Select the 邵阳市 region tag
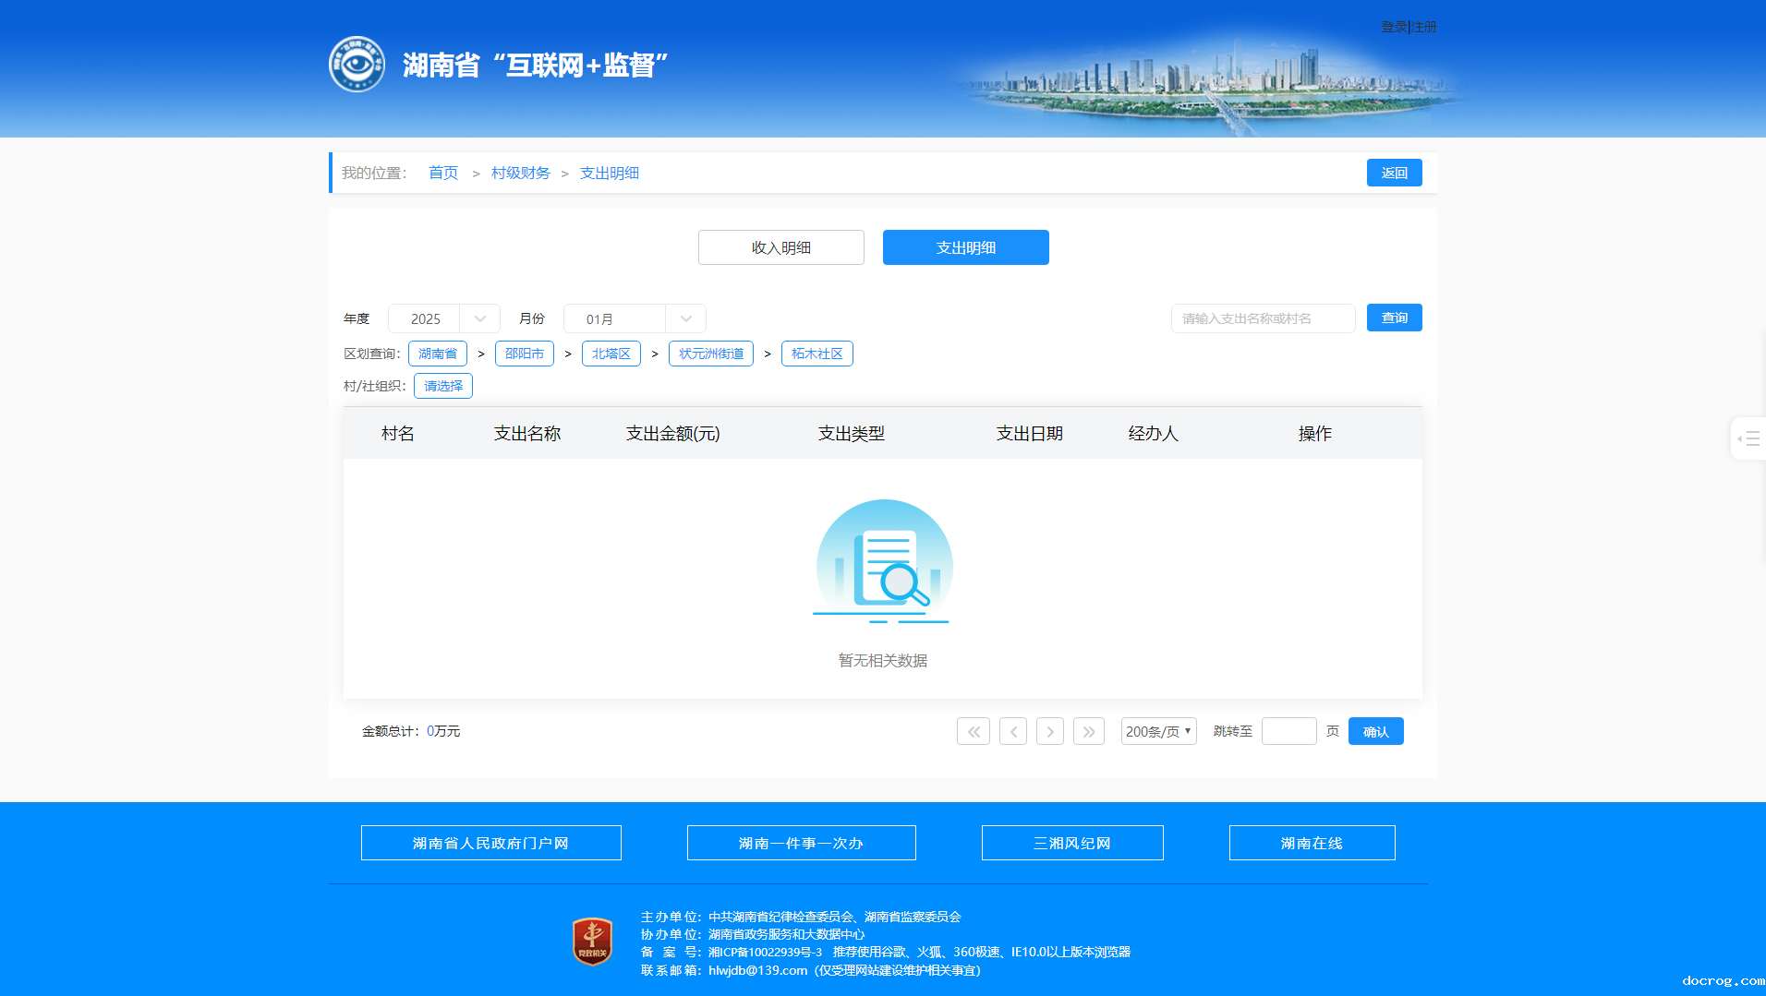Image resolution: width=1766 pixels, height=996 pixels. (x=524, y=354)
